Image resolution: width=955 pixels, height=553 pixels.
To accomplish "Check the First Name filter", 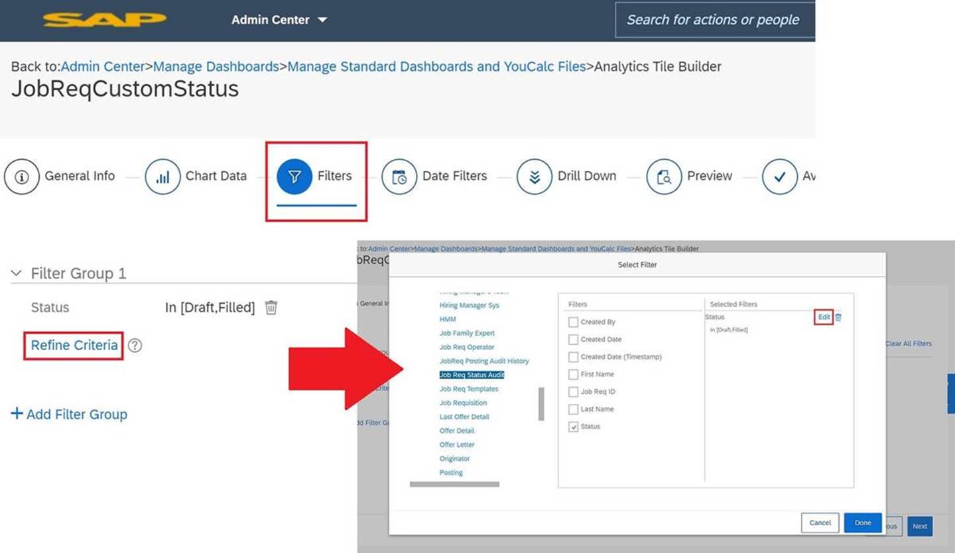I will point(573,374).
